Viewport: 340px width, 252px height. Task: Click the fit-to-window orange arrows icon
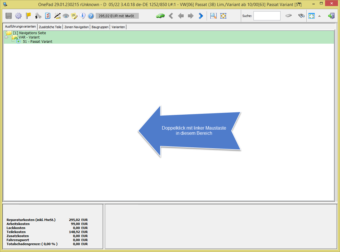click(x=223, y=16)
